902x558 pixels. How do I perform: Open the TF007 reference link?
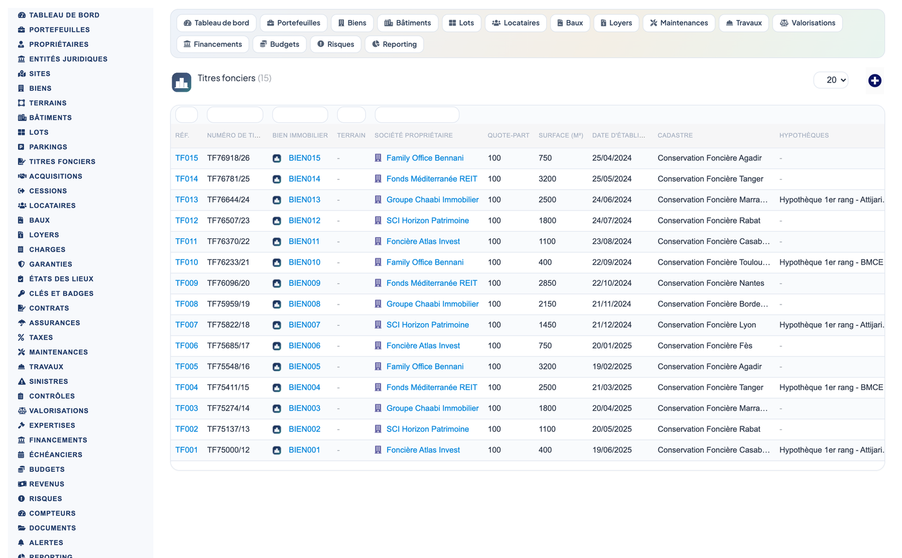[x=187, y=325]
